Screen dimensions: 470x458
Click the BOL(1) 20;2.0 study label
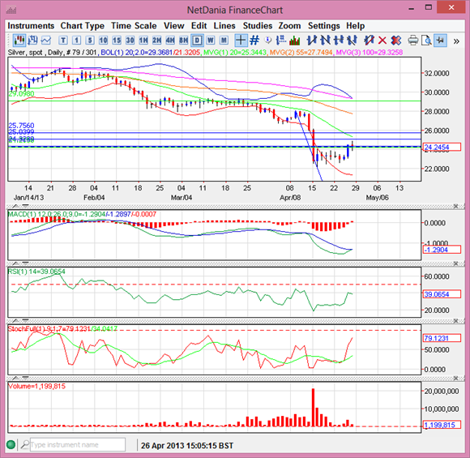point(151,53)
